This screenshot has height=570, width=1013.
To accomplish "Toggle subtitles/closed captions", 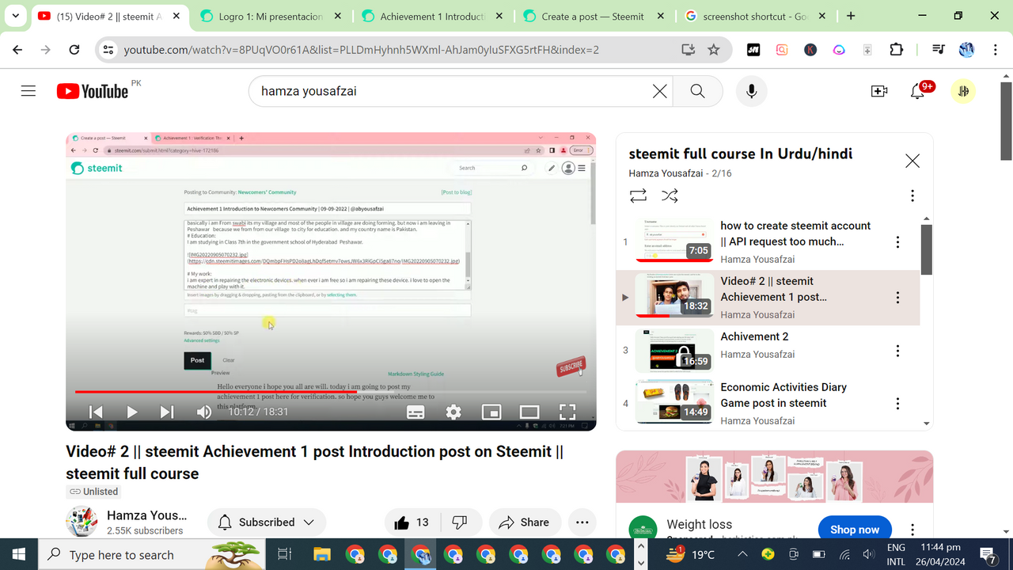I will click(x=415, y=412).
